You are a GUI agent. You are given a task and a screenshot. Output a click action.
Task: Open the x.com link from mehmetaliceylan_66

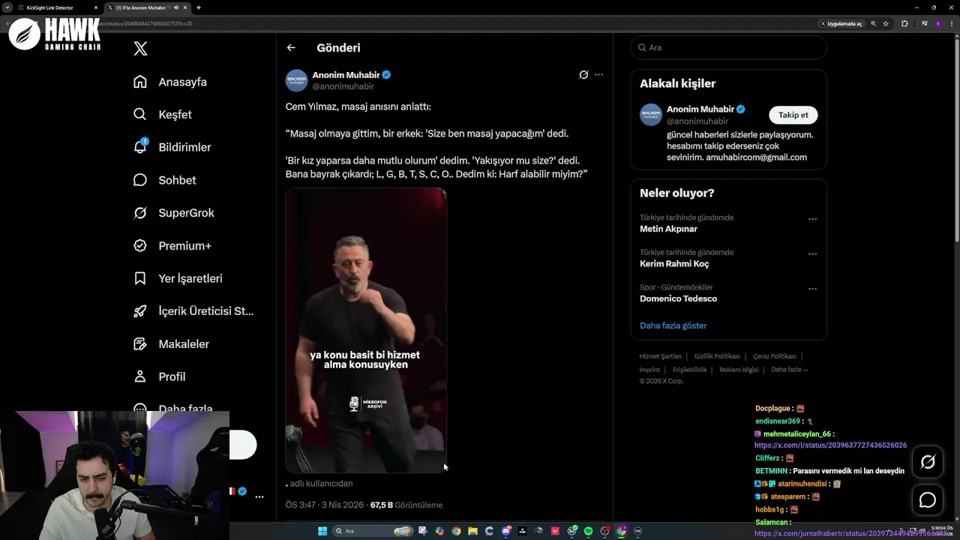click(830, 445)
